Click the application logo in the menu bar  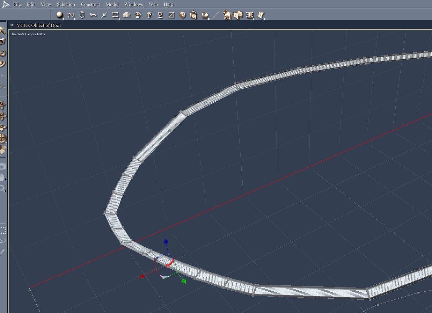(6, 4)
